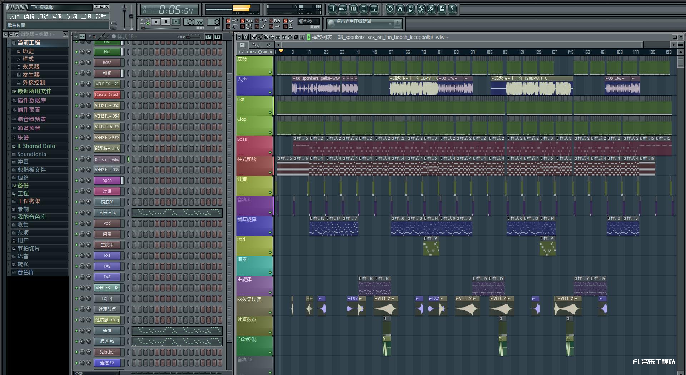Select the playlist select tool

[x=290, y=37]
